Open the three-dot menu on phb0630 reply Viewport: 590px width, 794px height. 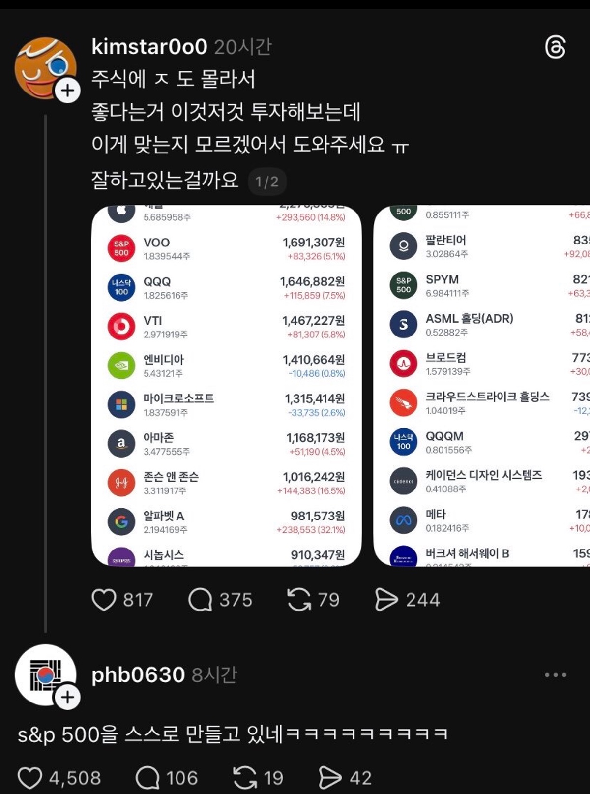point(556,675)
